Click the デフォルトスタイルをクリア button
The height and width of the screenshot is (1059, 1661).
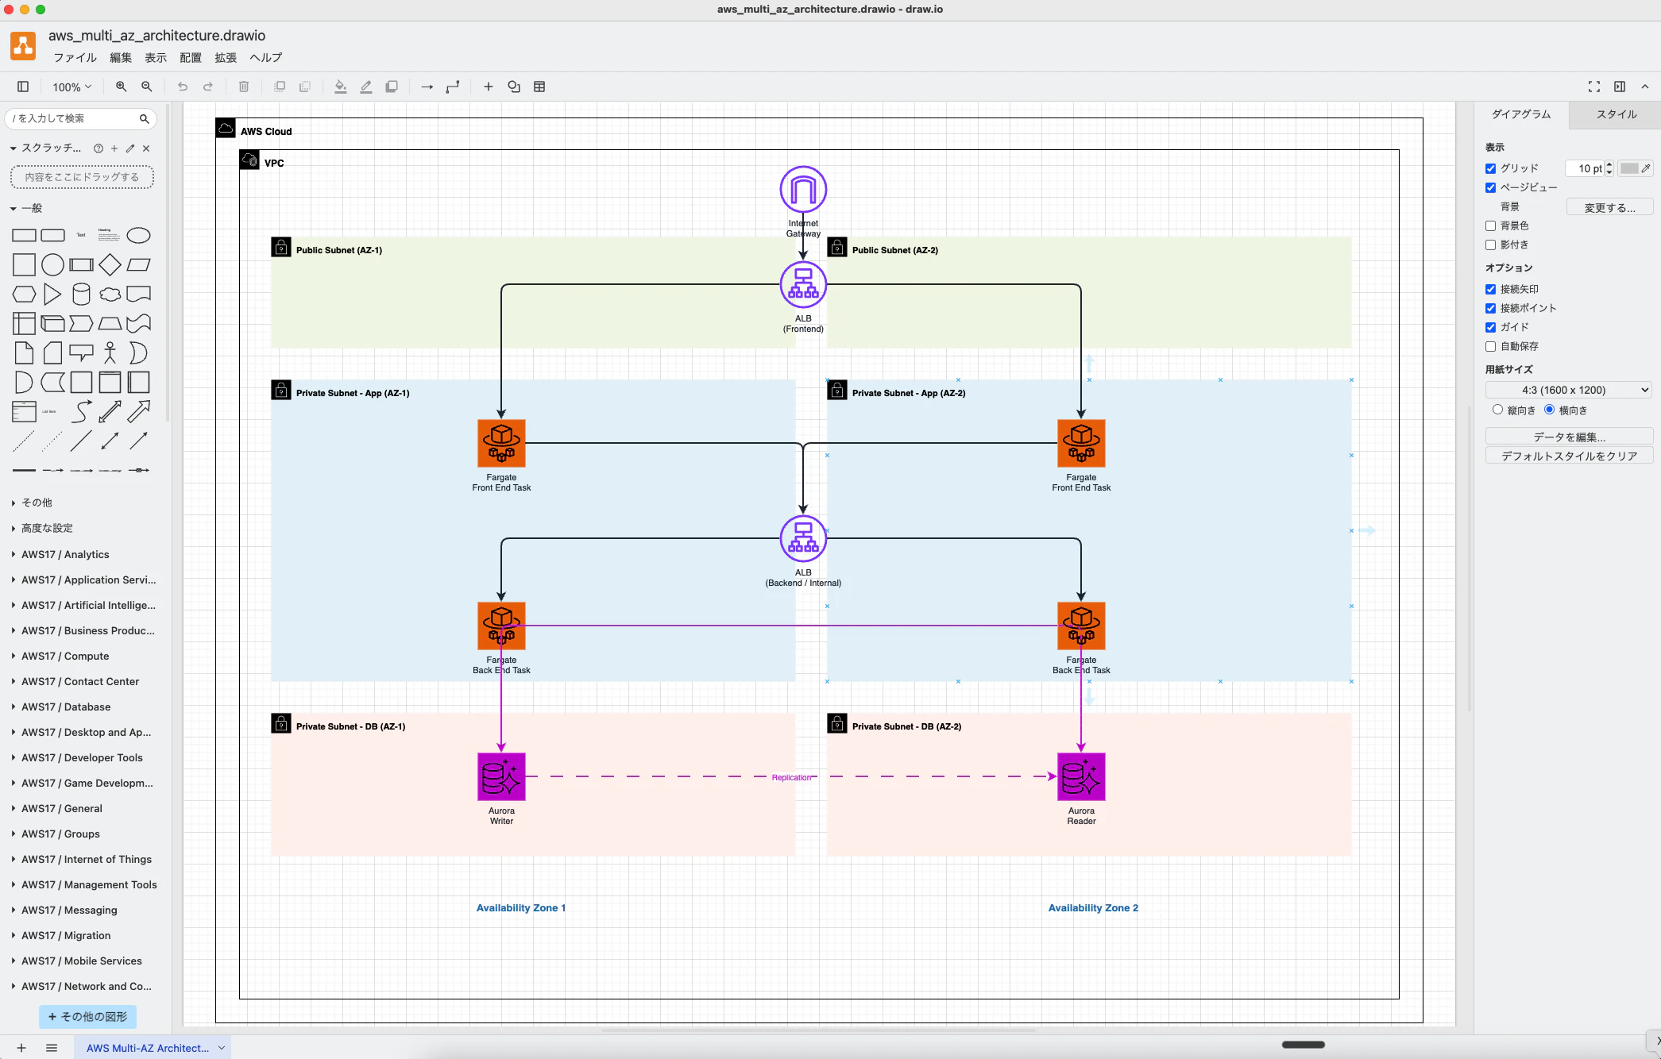pos(1569,456)
